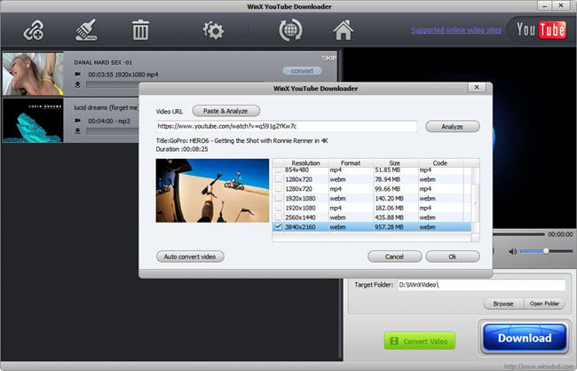Click the format list vertical scrollbar
The height and width of the screenshot is (371, 577).
click(x=476, y=201)
